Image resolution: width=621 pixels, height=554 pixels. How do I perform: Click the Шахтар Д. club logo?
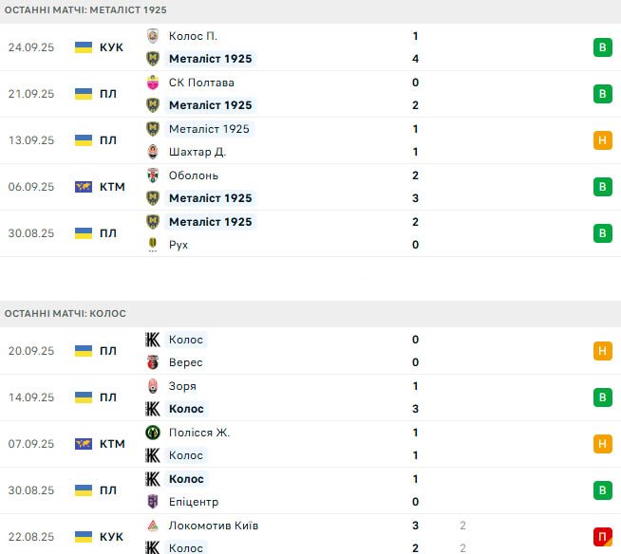point(152,152)
